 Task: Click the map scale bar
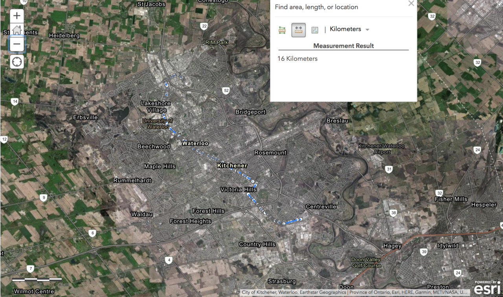click(37, 280)
